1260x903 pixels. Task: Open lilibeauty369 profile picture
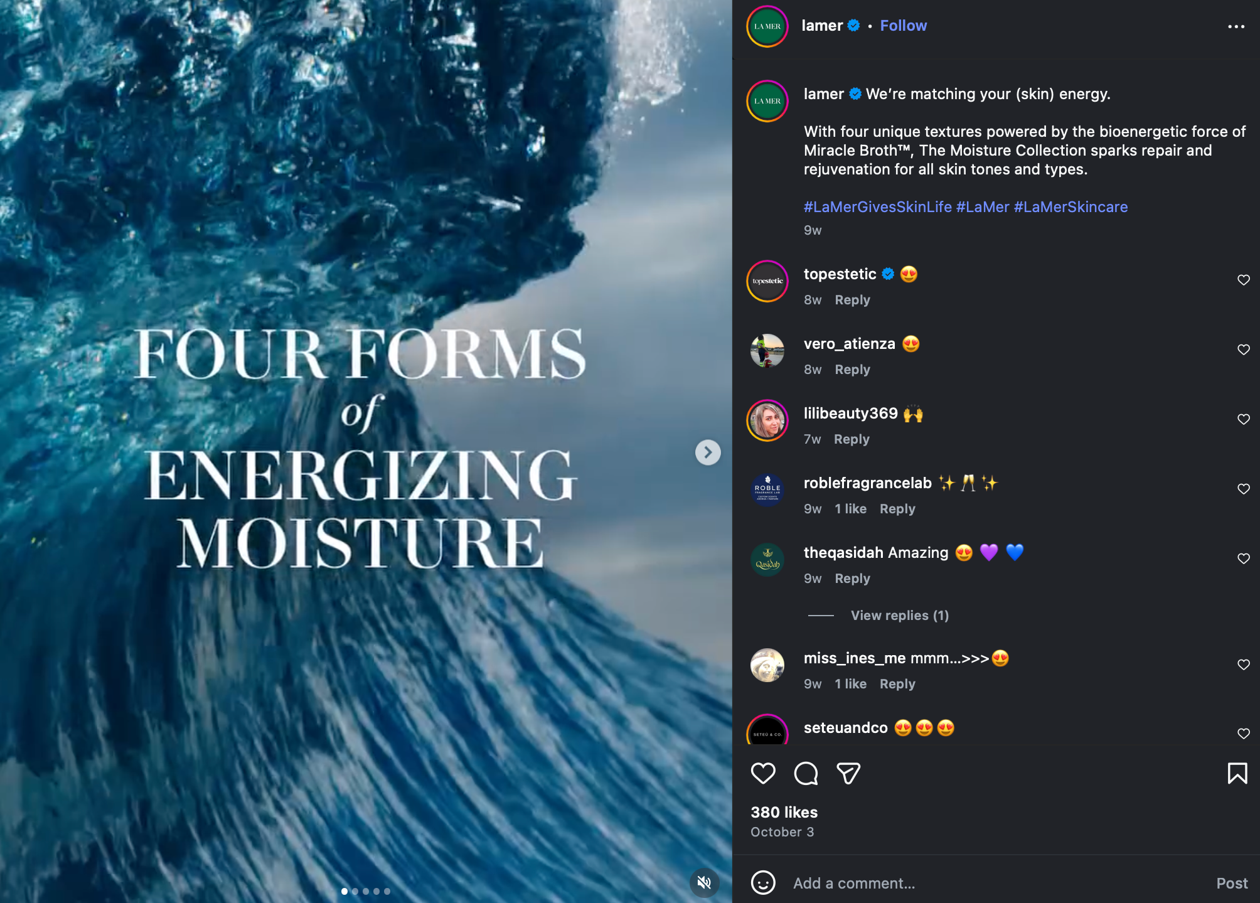pos(767,420)
